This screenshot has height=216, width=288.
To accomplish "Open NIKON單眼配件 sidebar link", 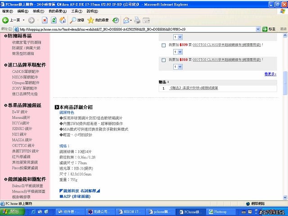I will coord(25,77).
